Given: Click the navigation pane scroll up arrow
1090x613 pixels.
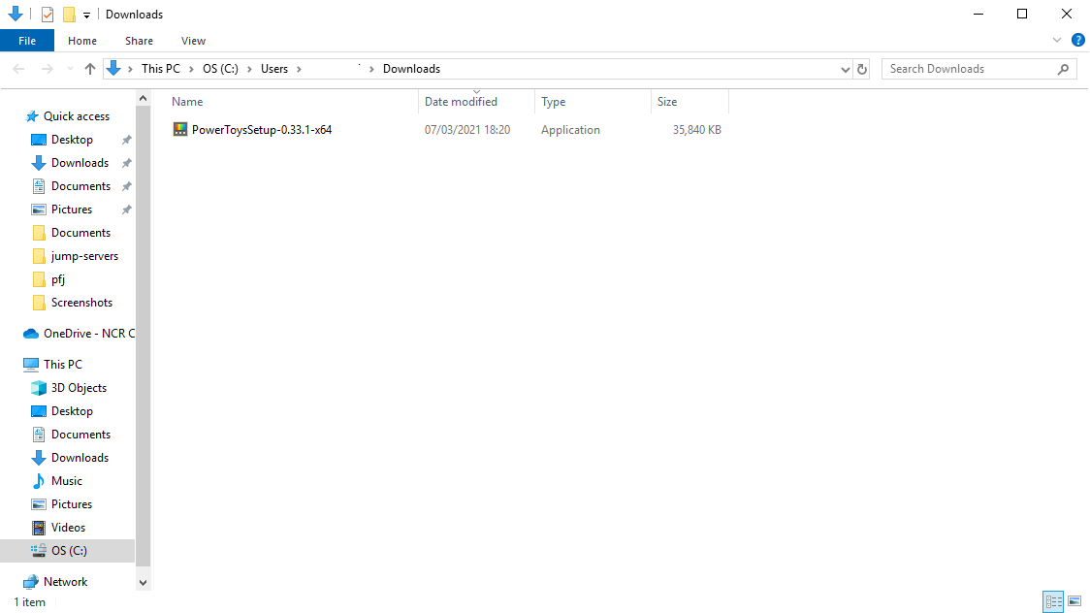Looking at the screenshot, I should (144, 99).
